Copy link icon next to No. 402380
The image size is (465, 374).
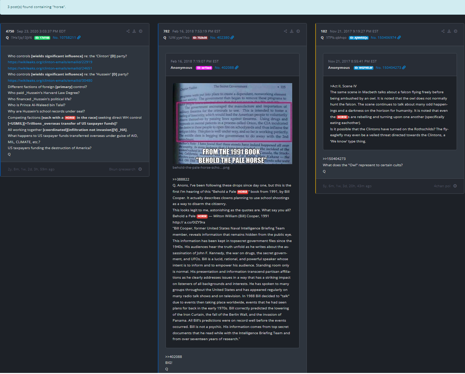coord(232,38)
